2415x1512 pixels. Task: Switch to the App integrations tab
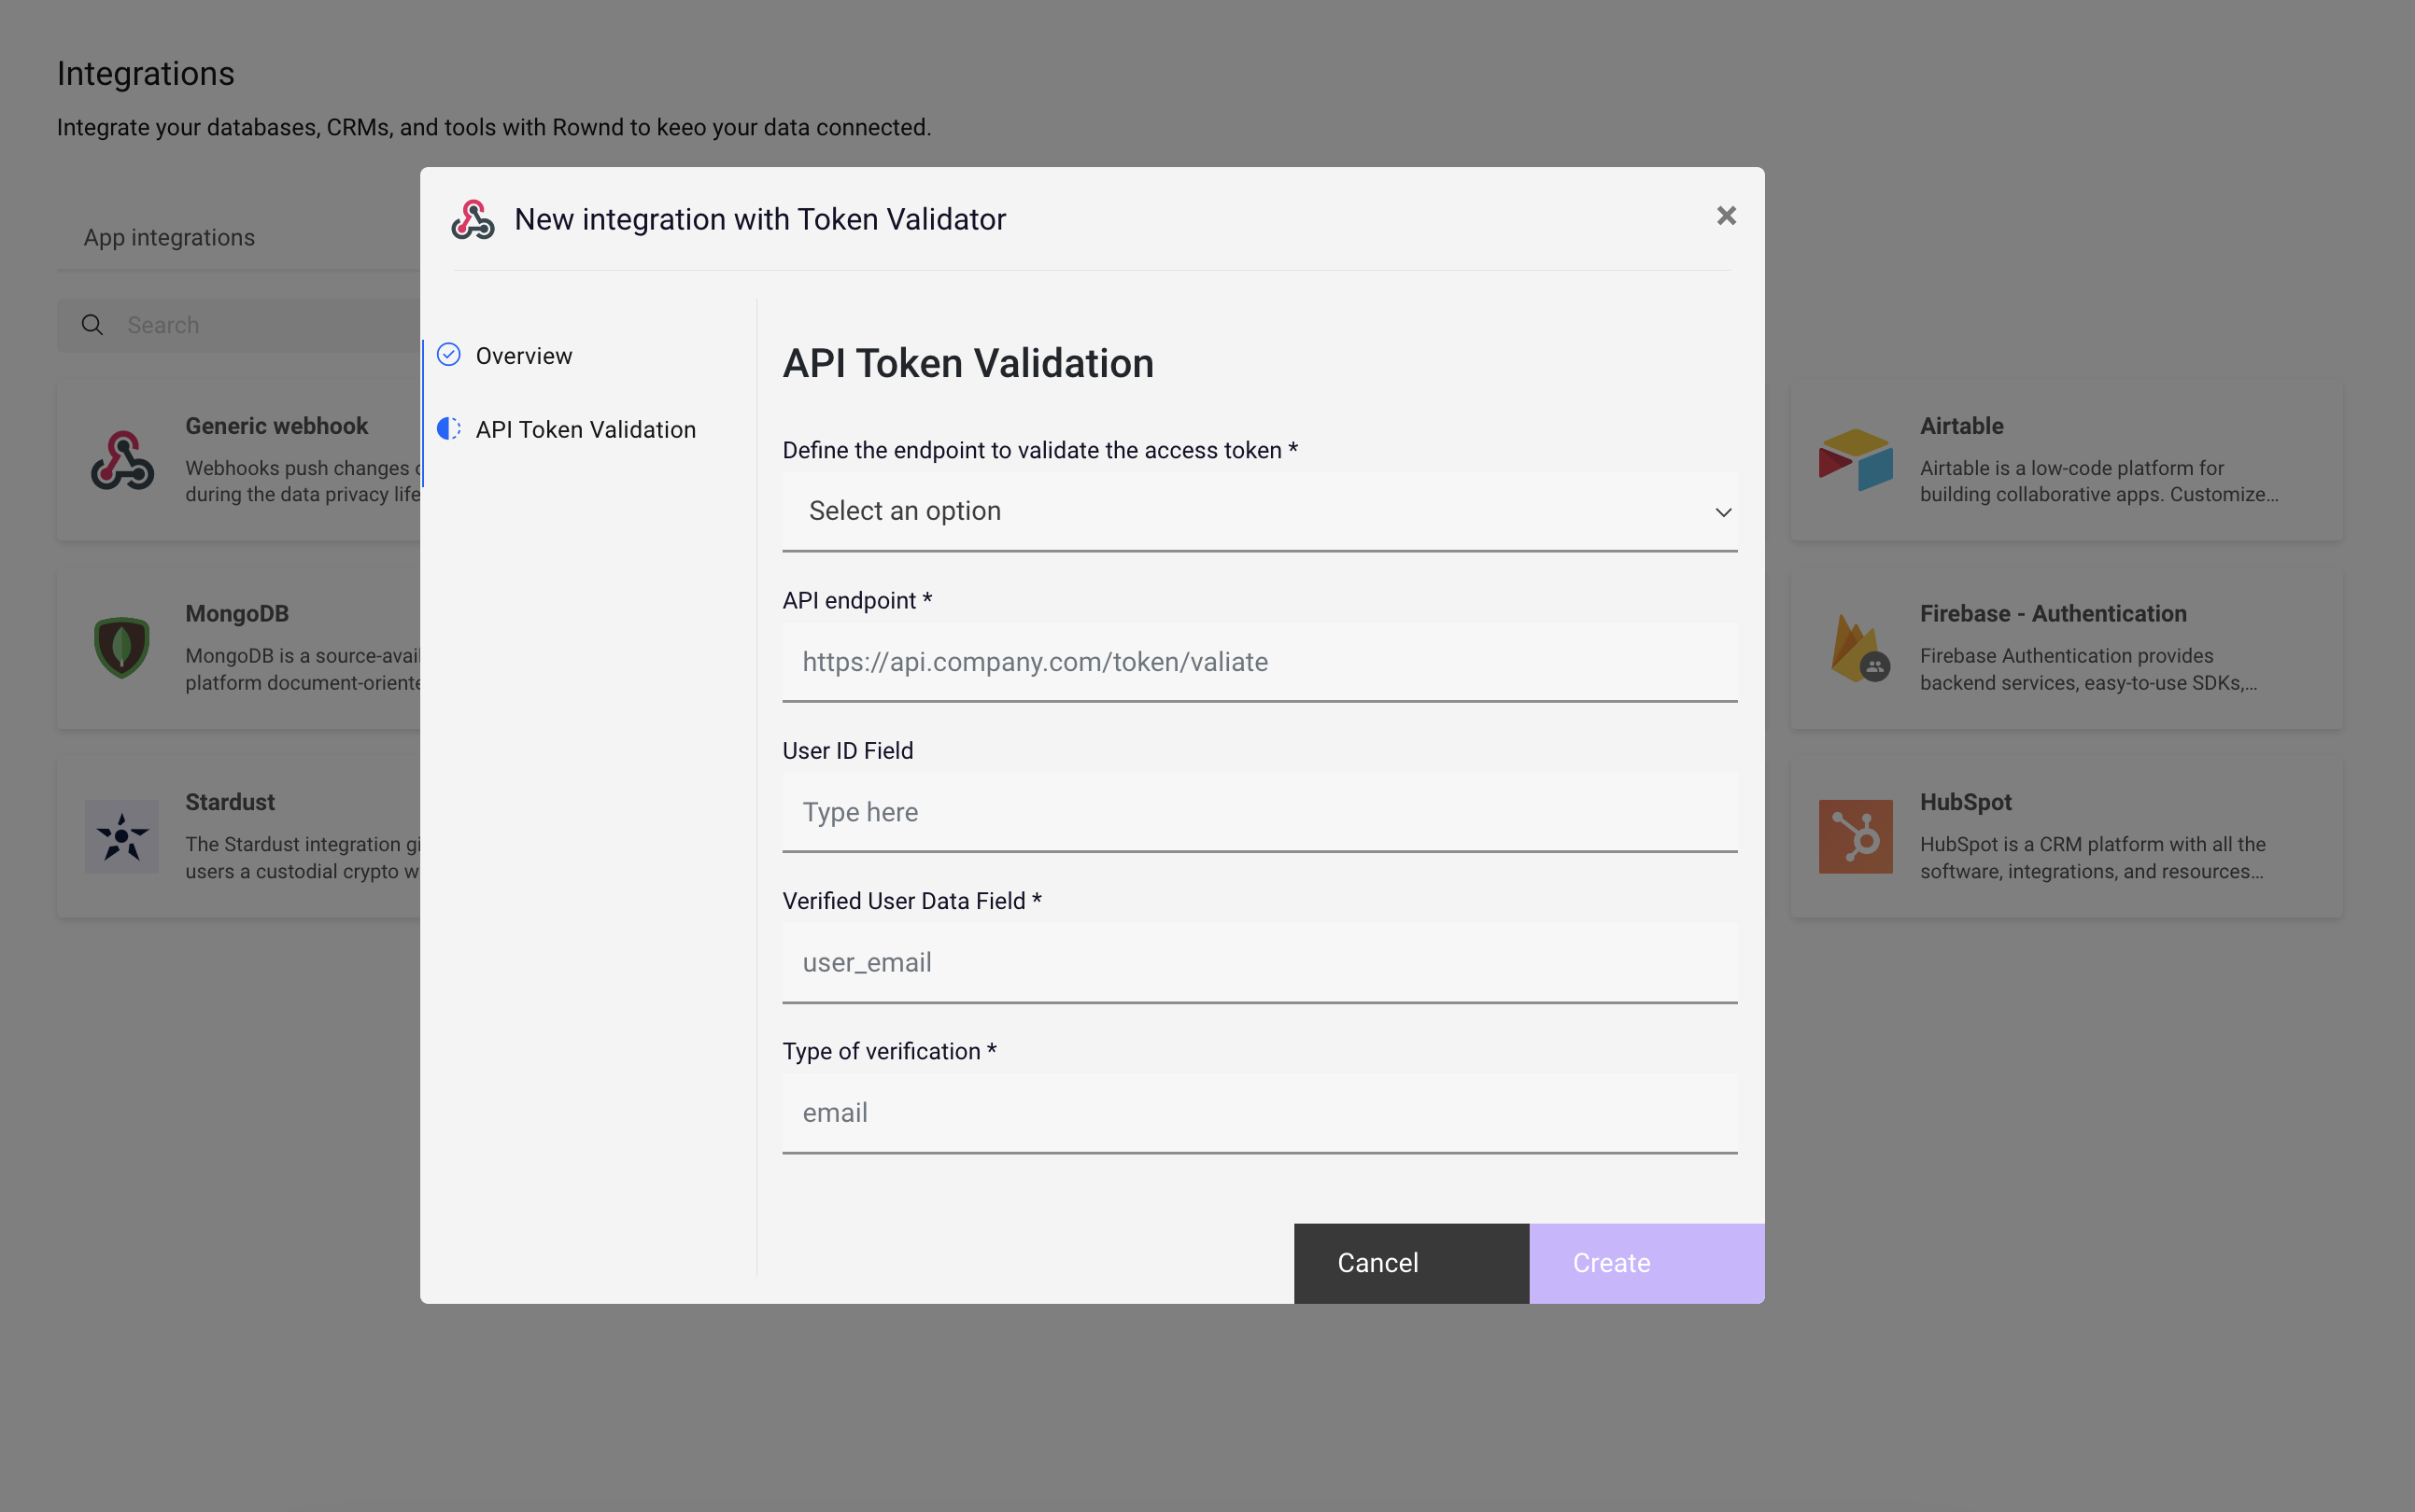168,237
